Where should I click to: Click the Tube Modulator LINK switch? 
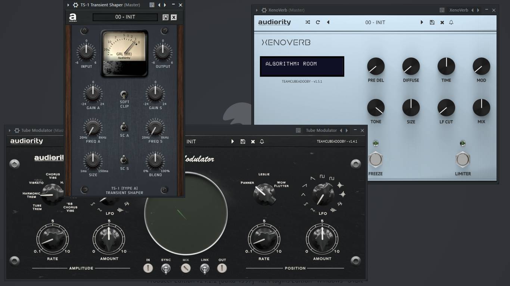point(204,268)
